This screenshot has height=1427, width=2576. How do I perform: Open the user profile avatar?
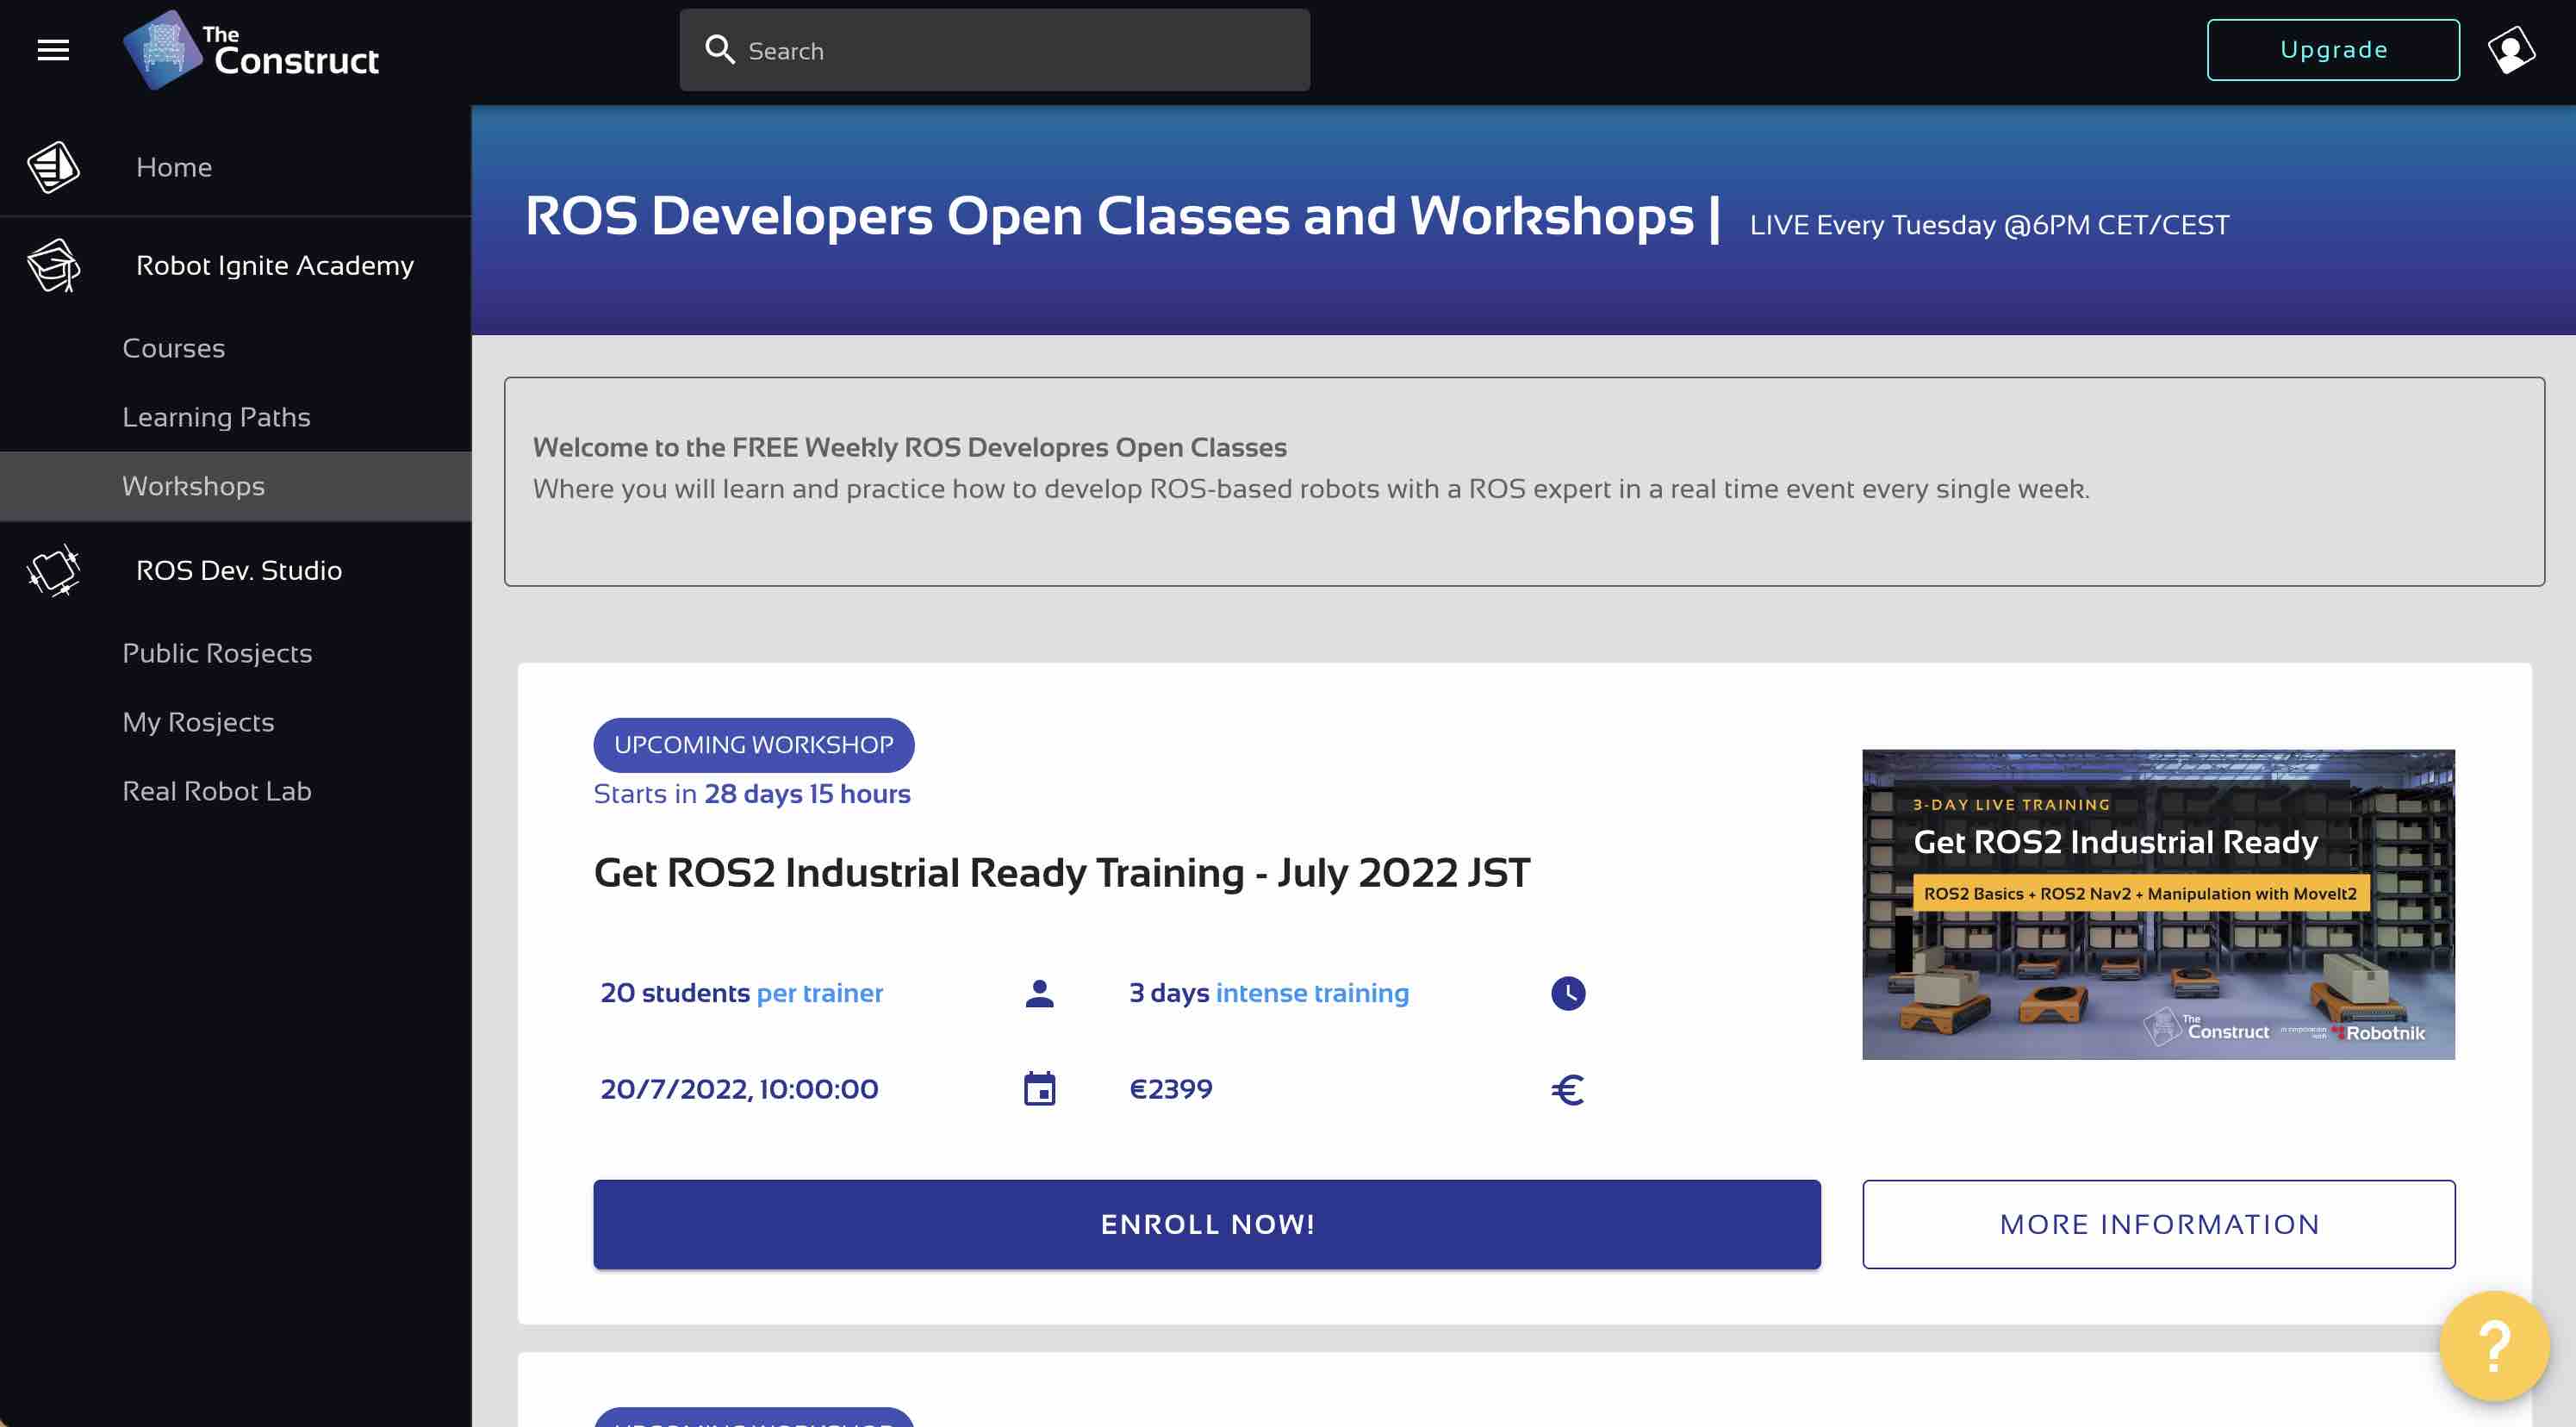coord(2511,50)
